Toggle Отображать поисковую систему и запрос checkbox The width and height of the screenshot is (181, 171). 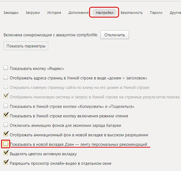click(x=6, y=96)
